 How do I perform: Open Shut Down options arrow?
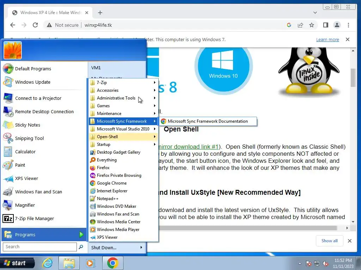click(141, 247)
